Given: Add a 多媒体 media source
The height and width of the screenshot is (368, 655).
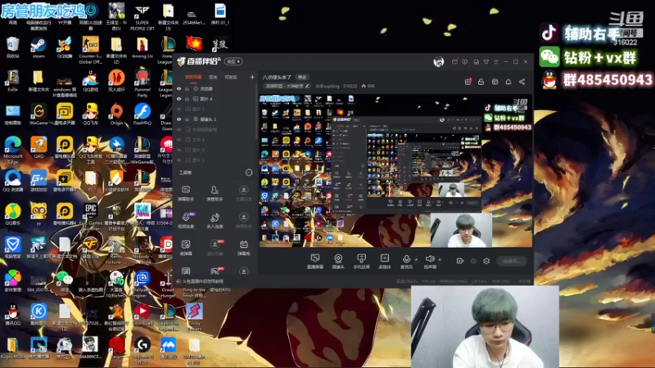Looking at the screenshot, I should 384,261.
